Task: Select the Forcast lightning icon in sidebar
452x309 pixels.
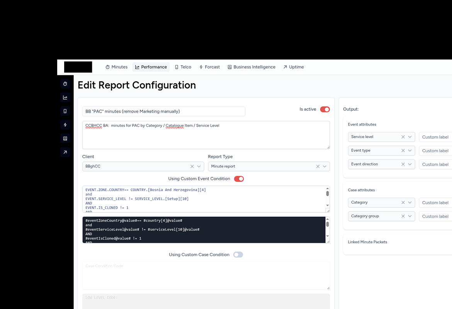Action: 65,124
